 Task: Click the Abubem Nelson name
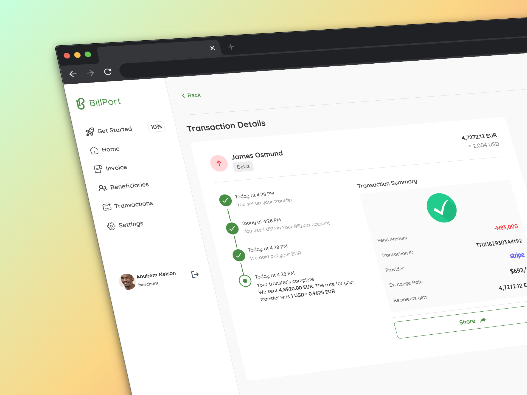(156, 275)
